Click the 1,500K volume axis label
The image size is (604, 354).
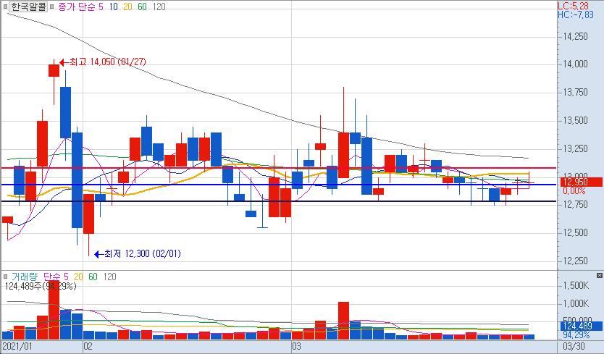(x=576, y=285)
